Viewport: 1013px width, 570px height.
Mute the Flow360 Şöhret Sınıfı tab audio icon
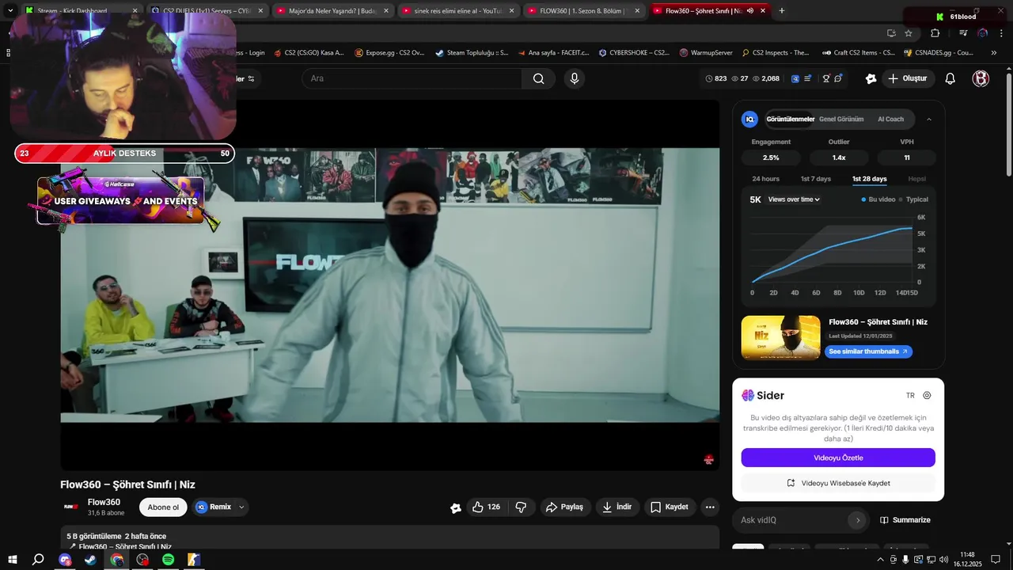[x=749, y=10]
